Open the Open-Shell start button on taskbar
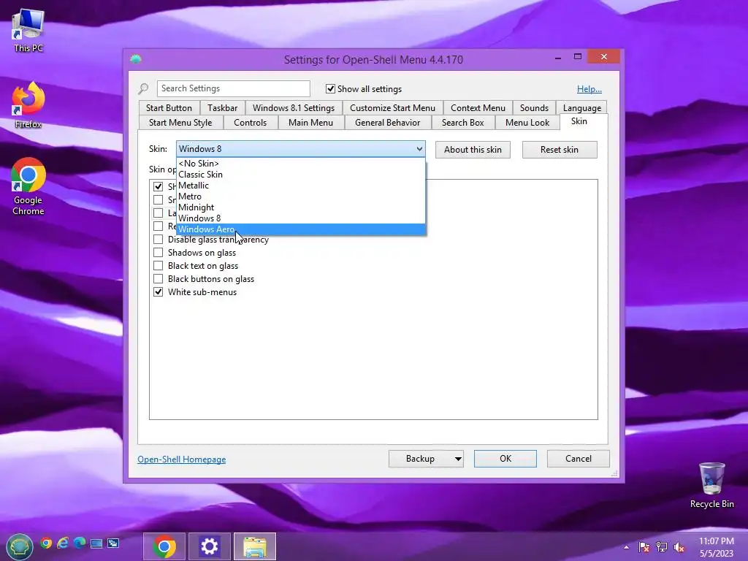The image size is (748, 561). click(x=19, y=546)
